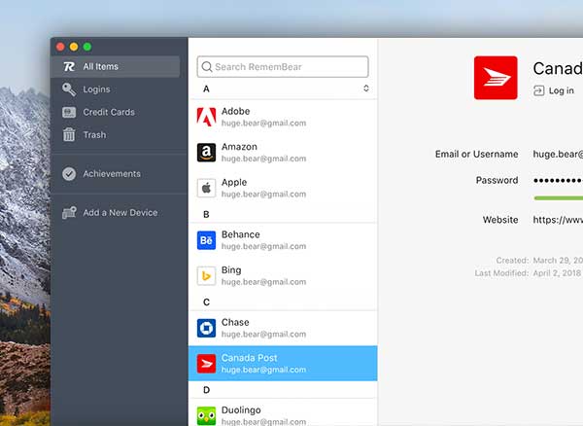
Task: Click the Log in arrow icon
Action: point(538,90)
